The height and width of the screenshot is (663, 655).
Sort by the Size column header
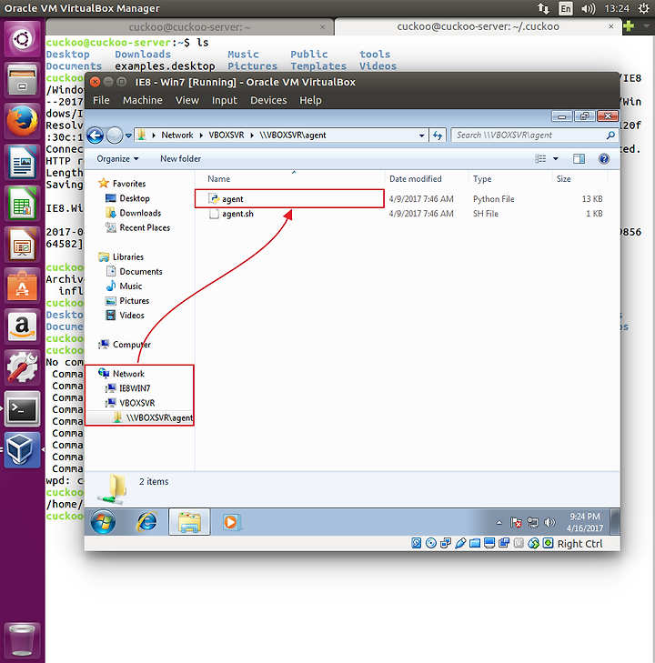coord(564,179)
